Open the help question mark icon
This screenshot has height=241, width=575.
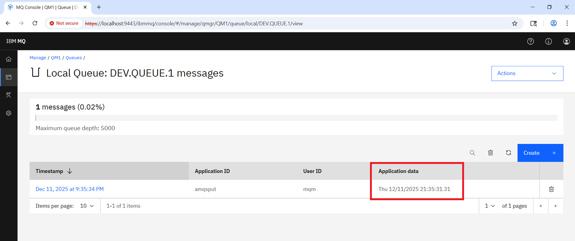pyautogui.click(x=530, y=42)
